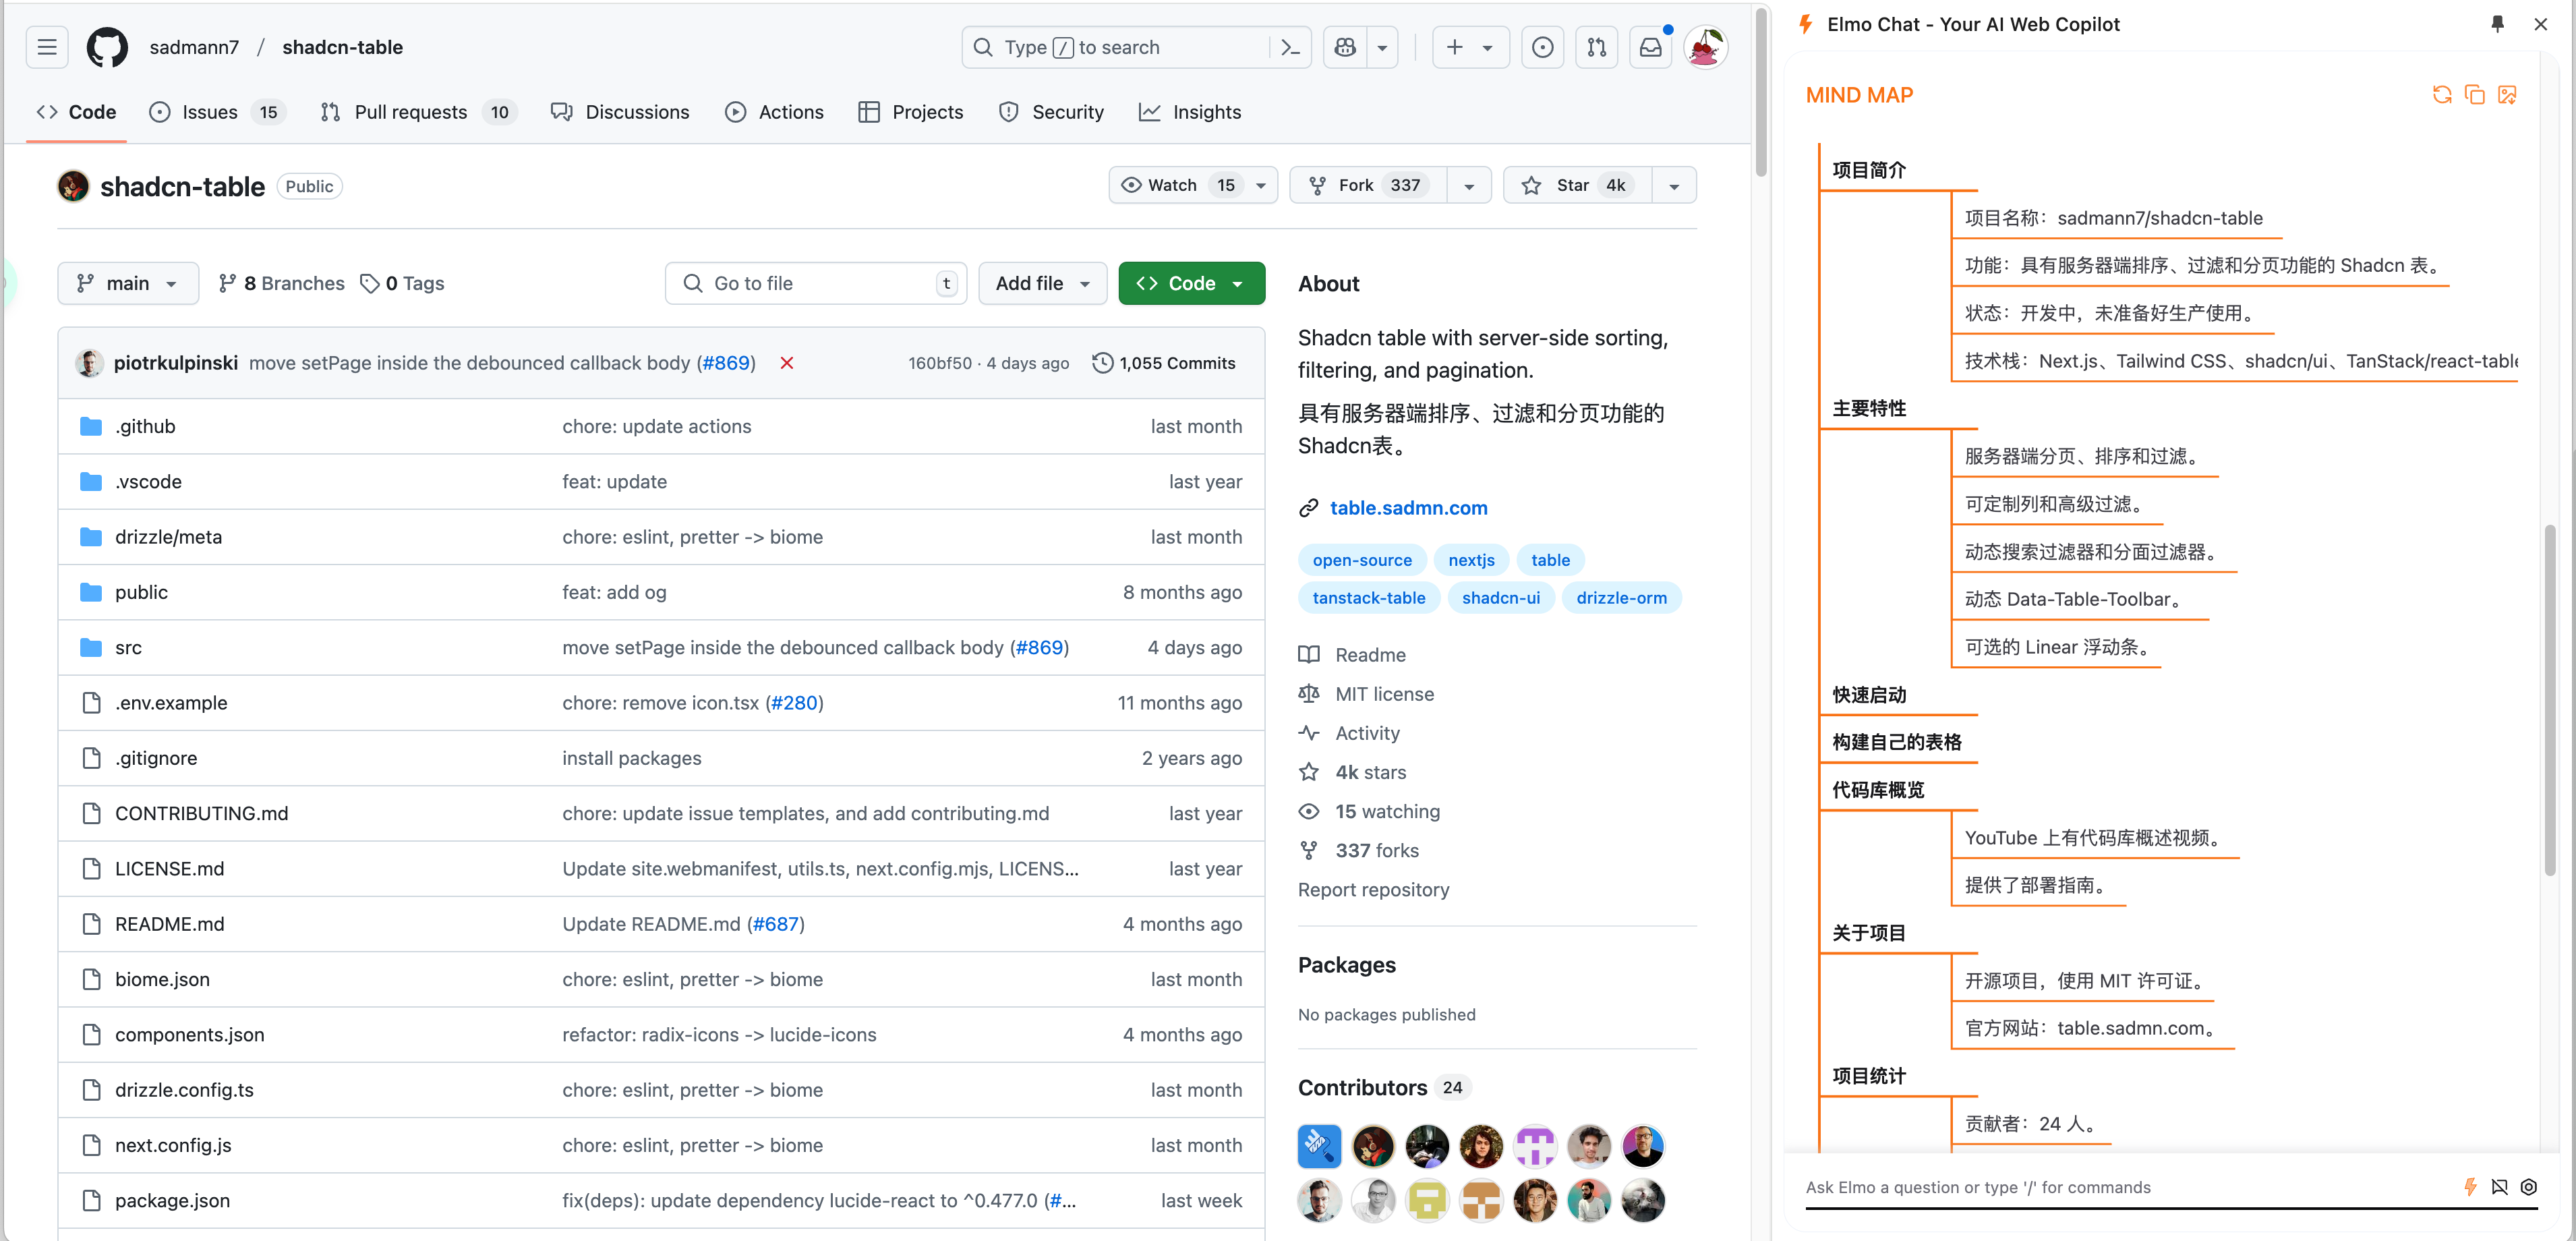Screen dimensions: 2576x1241
Task: View the 0 Tags link
Action: [403, 284]
